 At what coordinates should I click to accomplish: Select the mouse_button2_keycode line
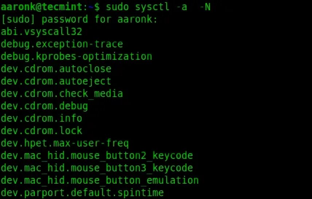point(97,156)
